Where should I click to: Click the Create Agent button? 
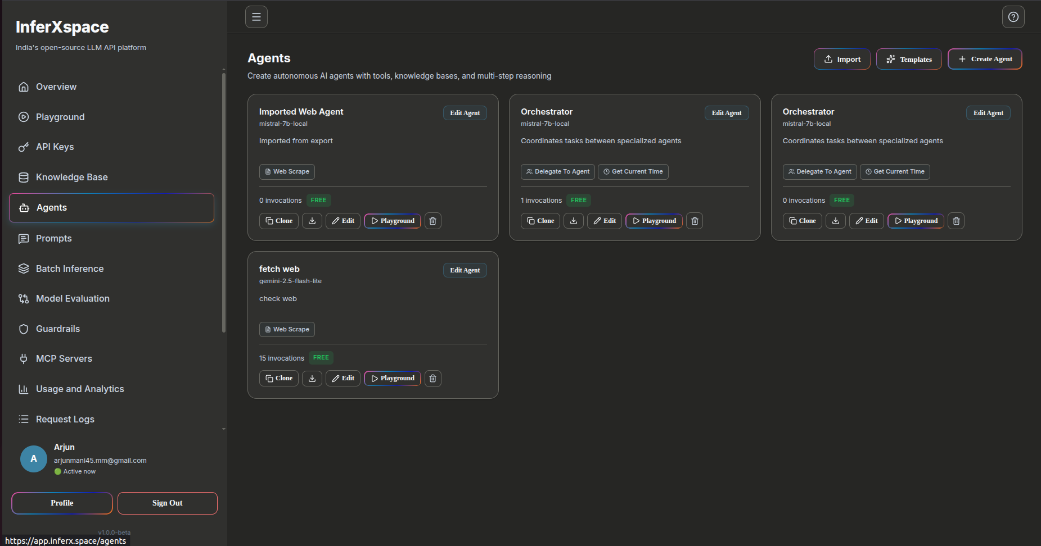(984, 59)
